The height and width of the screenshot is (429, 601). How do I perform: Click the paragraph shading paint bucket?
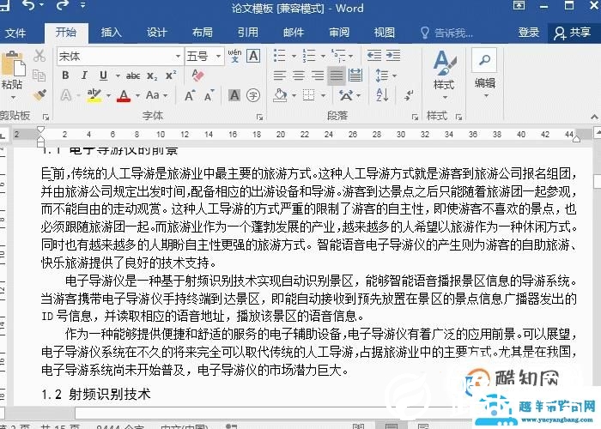point(280,95)
